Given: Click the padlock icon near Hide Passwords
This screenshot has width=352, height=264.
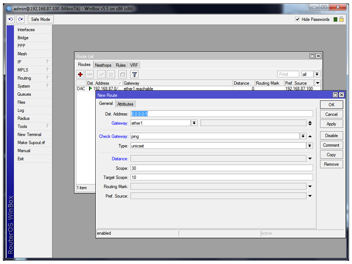Looking at the screenshot, I should point(341,19).
